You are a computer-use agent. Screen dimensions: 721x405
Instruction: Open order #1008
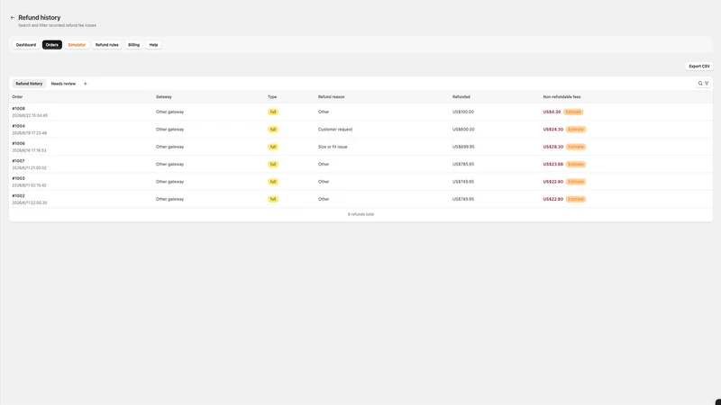(x=18, y=109)
